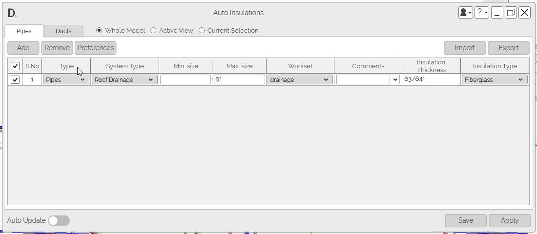Click the 63/64" insulation thickness cell
537x234 pixels.
pyautogui.click(x=431, y=80)
